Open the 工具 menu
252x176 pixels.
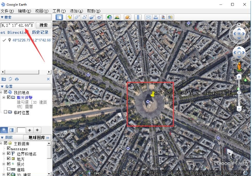click(59, 11)
